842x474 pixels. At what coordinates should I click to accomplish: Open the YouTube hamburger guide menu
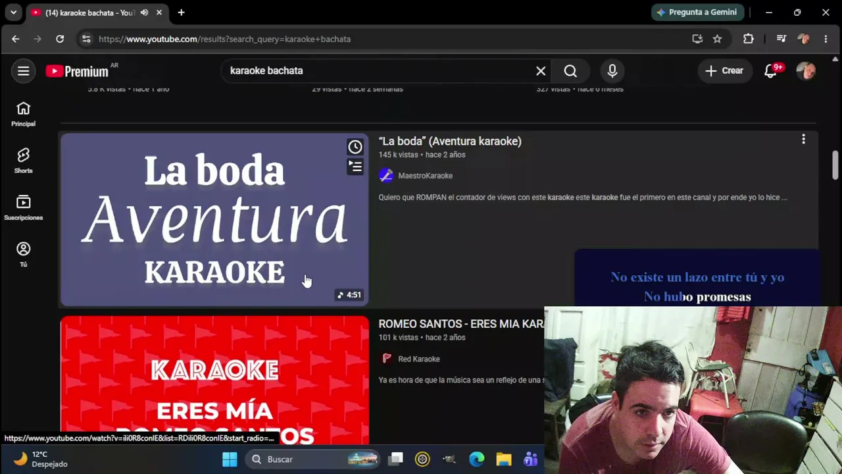(x=23, y=71)
